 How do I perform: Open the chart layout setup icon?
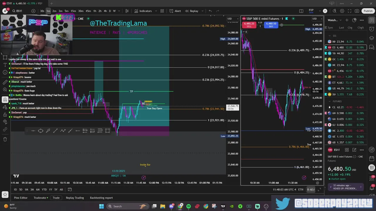point(301,11)
